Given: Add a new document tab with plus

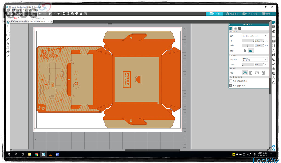Looking at the screenshot, I should pyautogui.click(x=52, y=22).
